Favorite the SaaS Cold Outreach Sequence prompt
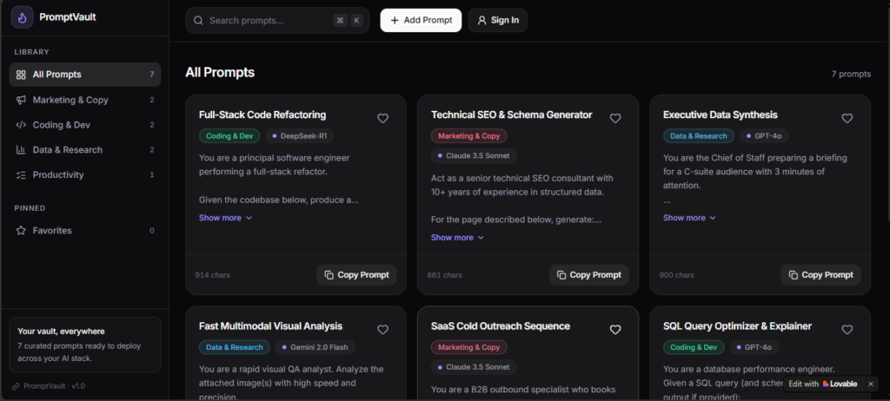This screenshot has width=890, height=401. click(x=615, y=330)
